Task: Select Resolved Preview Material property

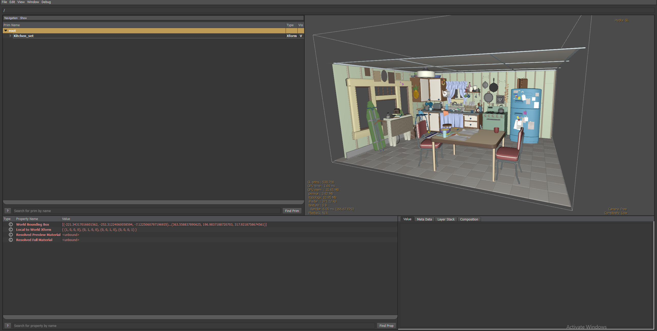Action: 38,235
